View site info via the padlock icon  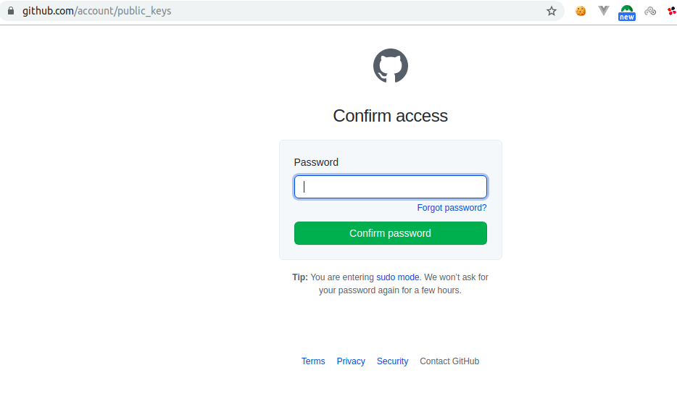pos(10,11)
